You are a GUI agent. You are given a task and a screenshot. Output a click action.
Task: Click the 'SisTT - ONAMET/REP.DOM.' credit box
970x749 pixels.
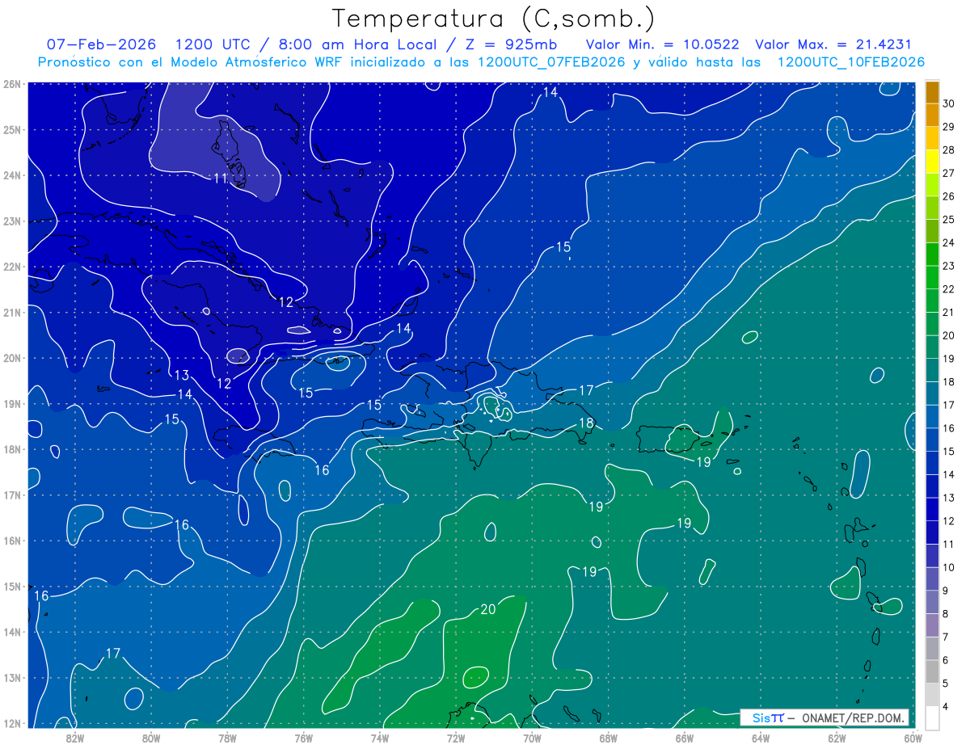coord(824,717)
